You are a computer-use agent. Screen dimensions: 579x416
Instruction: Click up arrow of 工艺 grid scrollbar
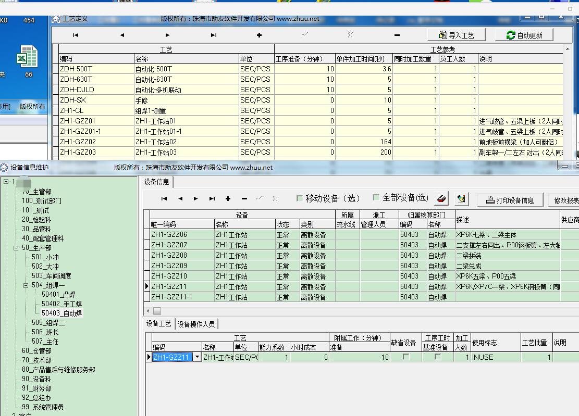pyautogui.click(x=568, y=49)
